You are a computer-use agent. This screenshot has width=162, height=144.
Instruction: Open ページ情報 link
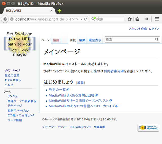pos(15,120)
